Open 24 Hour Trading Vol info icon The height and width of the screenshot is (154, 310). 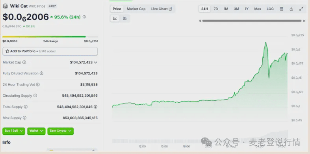point(38,85)
